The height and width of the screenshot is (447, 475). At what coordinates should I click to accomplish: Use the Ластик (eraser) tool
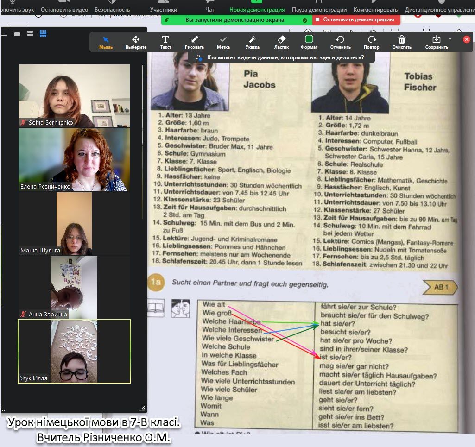(281, 42)
